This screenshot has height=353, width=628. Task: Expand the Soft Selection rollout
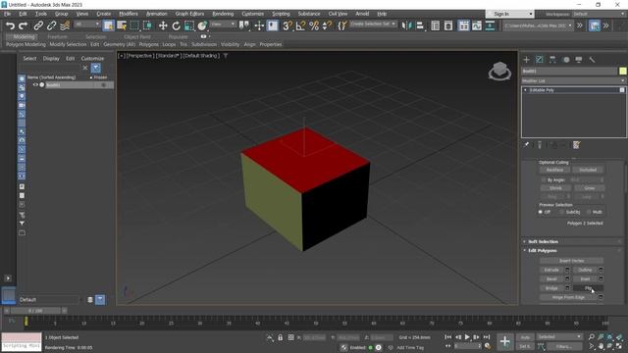572,242
